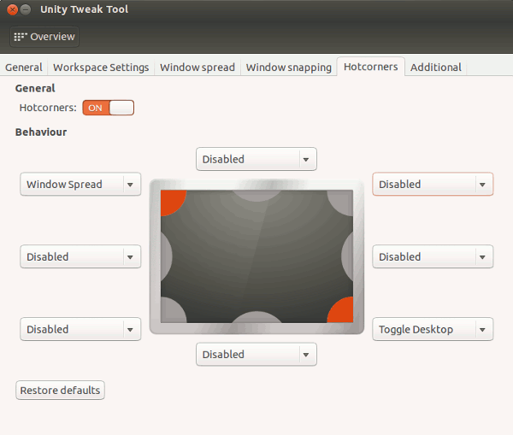Toggle the Hotcorners ON switch
Viewport: 513px width, 435px height.
109,108
